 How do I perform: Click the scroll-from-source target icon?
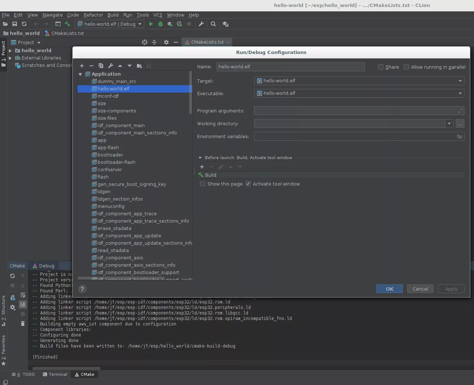145,42
